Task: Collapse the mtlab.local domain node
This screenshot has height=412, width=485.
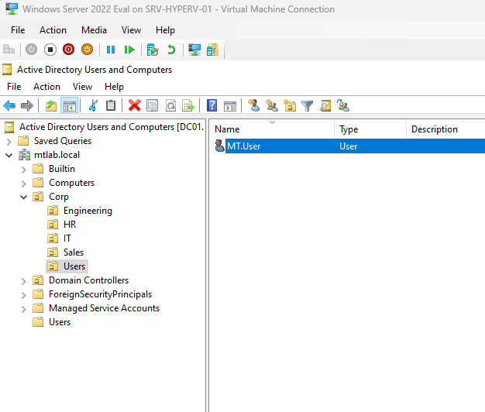Action: pyautogui.click(x=9, y=155)
